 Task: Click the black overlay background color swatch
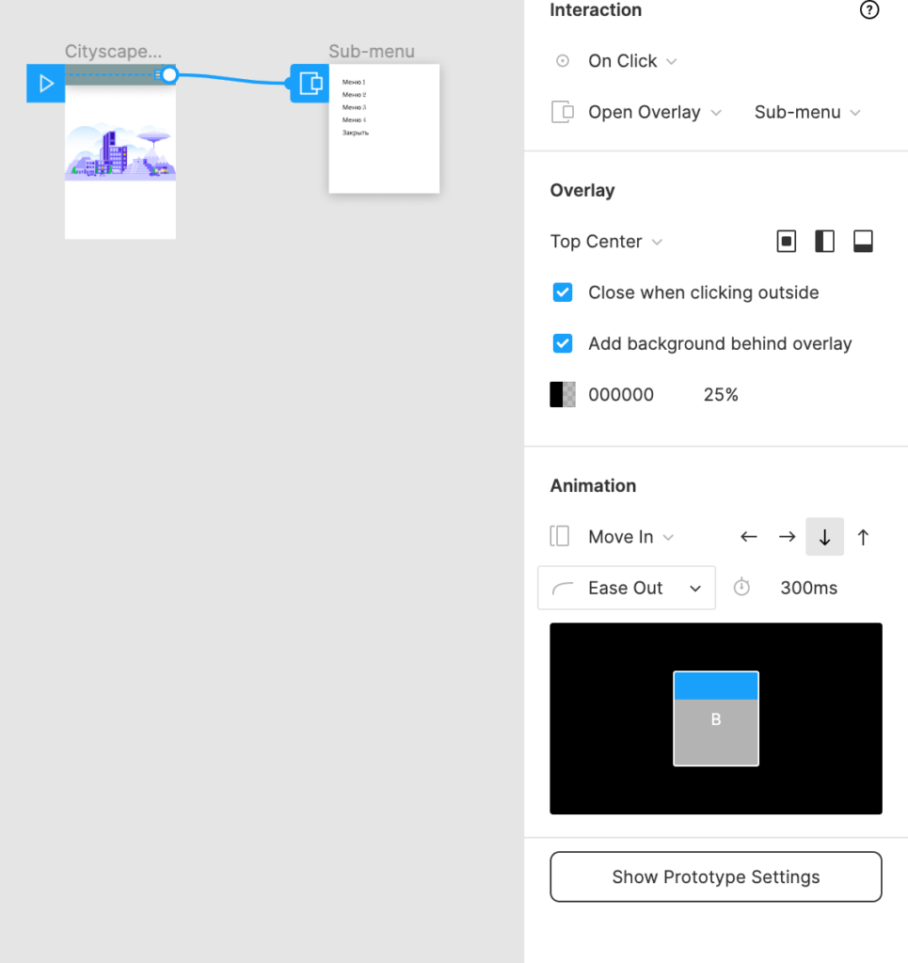point(563,395)
